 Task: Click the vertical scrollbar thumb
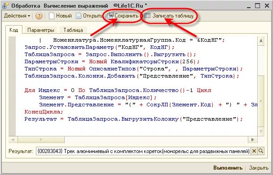pyautogui.click(x=261, y=101)
